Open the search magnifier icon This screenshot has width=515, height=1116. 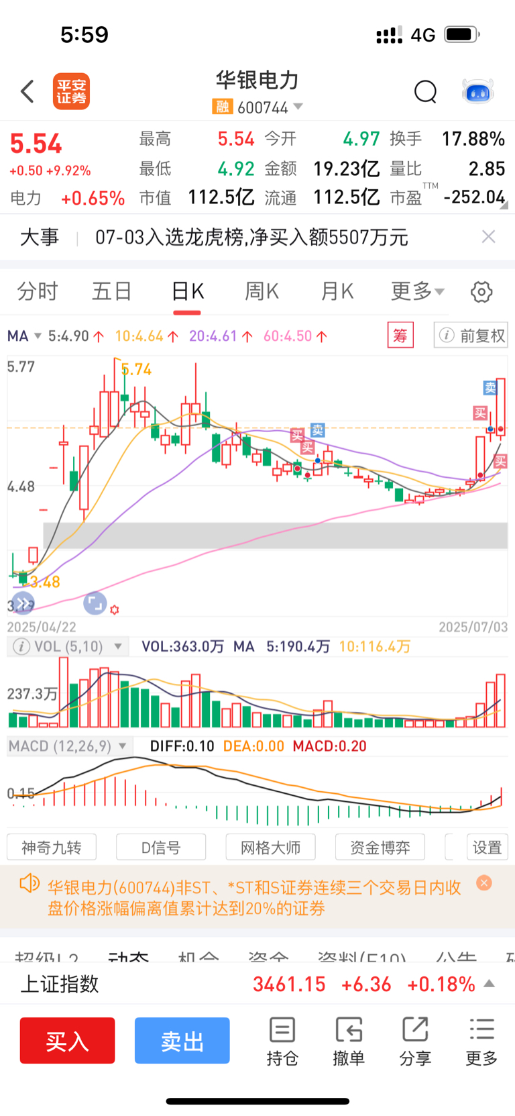coord(425,91)
